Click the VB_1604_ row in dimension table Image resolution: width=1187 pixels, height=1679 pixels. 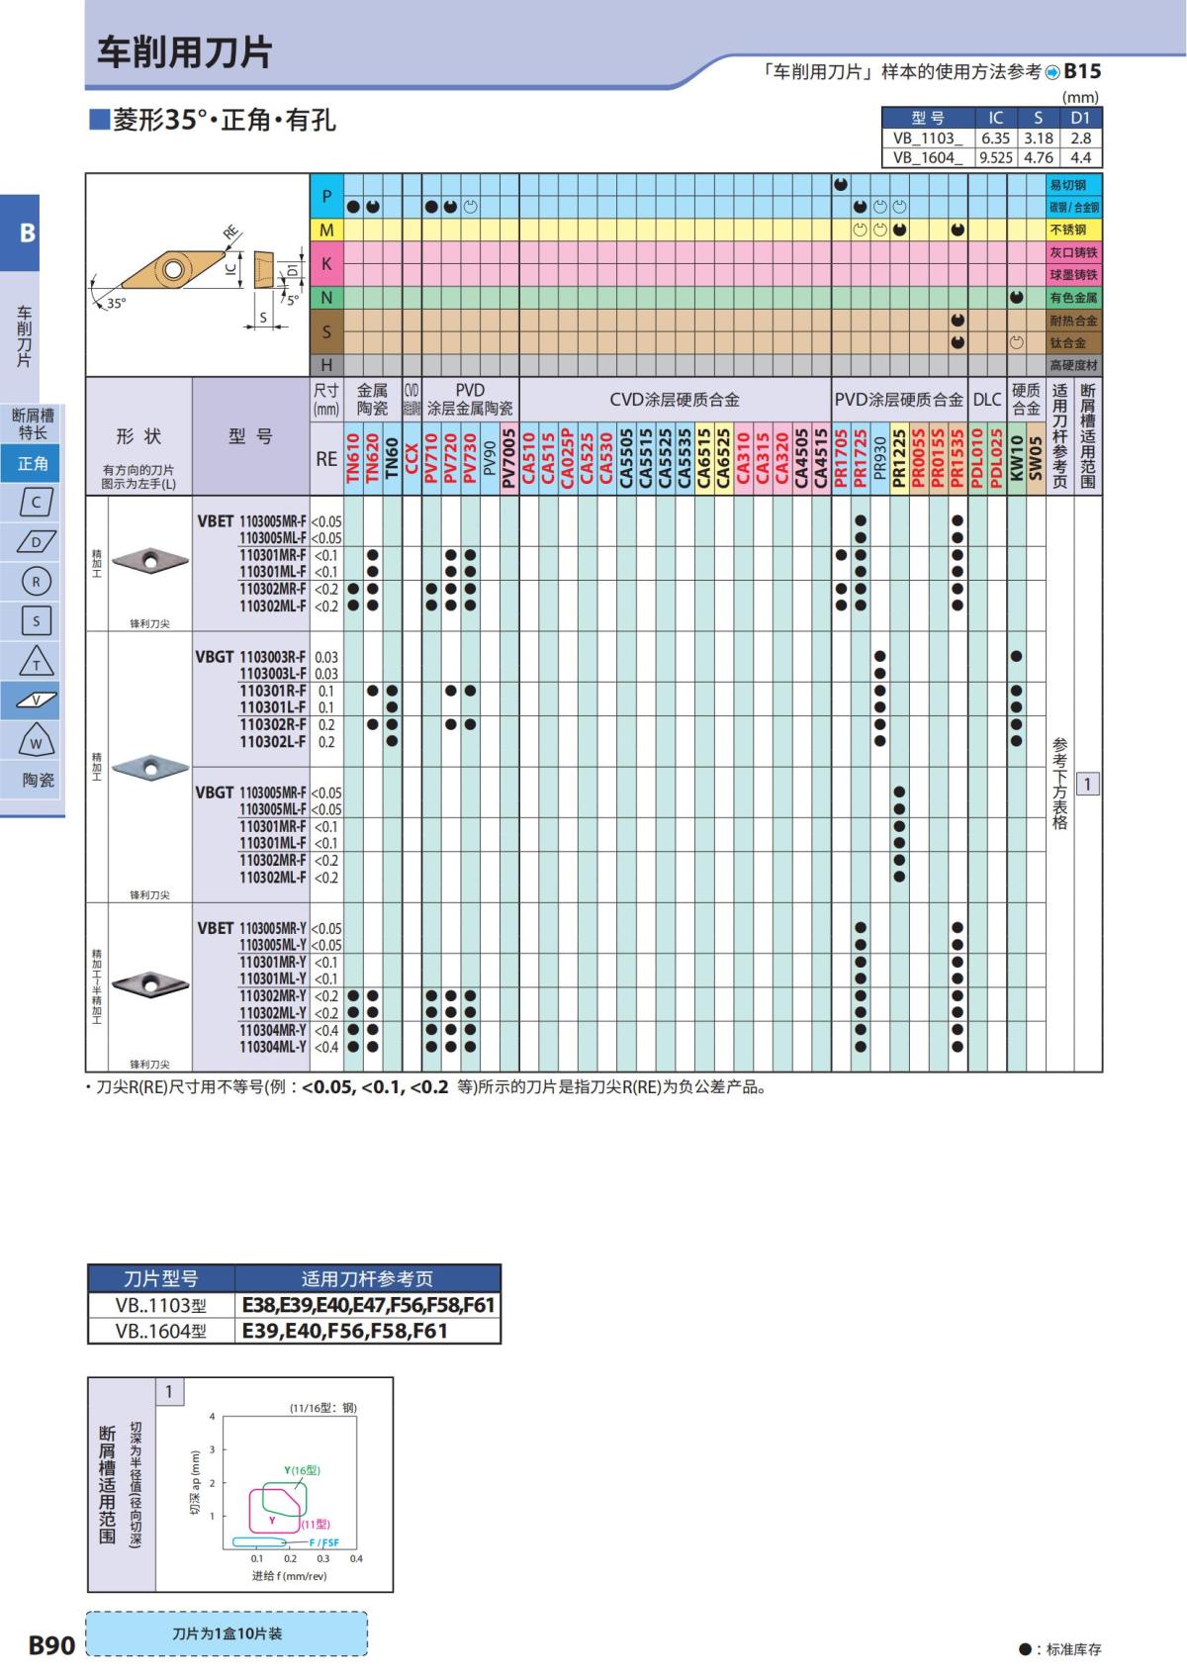(992, 157)
